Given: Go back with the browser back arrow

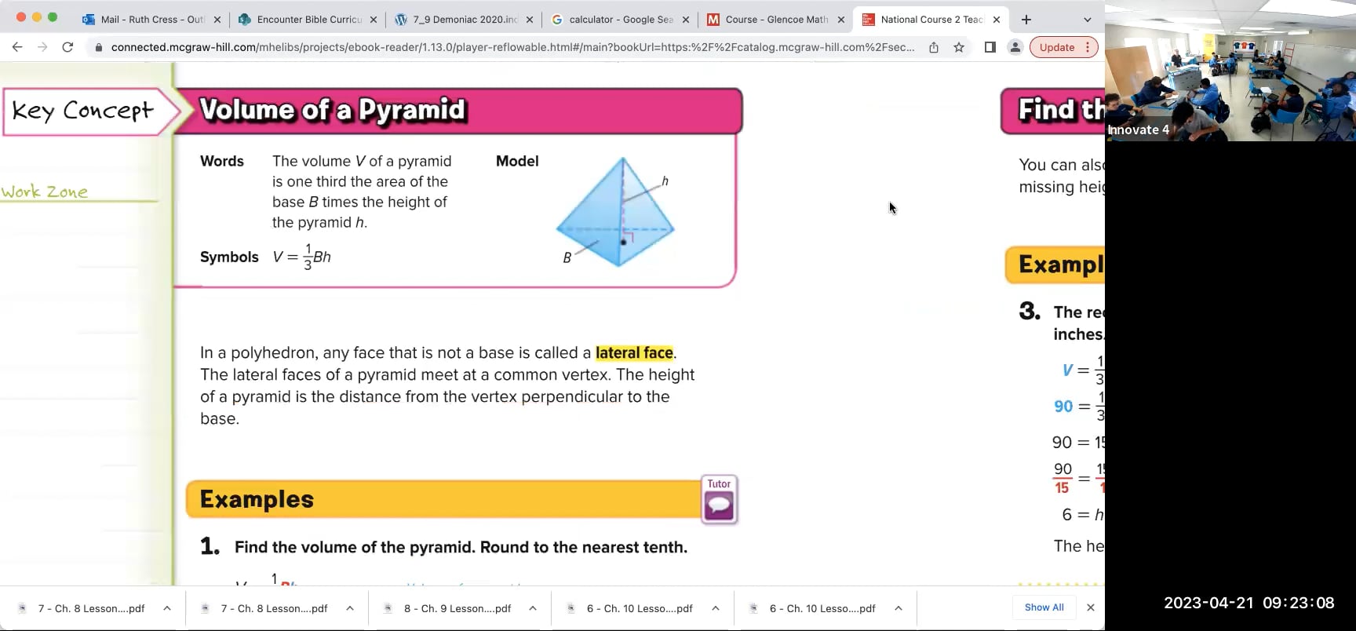Looking at the screenshot, I should click(x=17, y=47).
